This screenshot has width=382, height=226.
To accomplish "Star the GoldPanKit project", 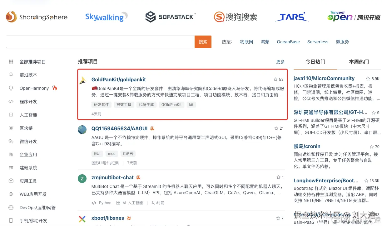I will pyautogui.click(x=275, y=79).
